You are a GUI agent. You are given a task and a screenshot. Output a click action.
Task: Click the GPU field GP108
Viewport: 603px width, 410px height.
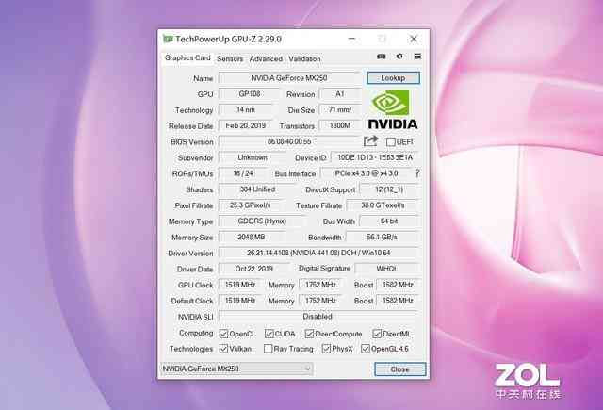[249, 94]
